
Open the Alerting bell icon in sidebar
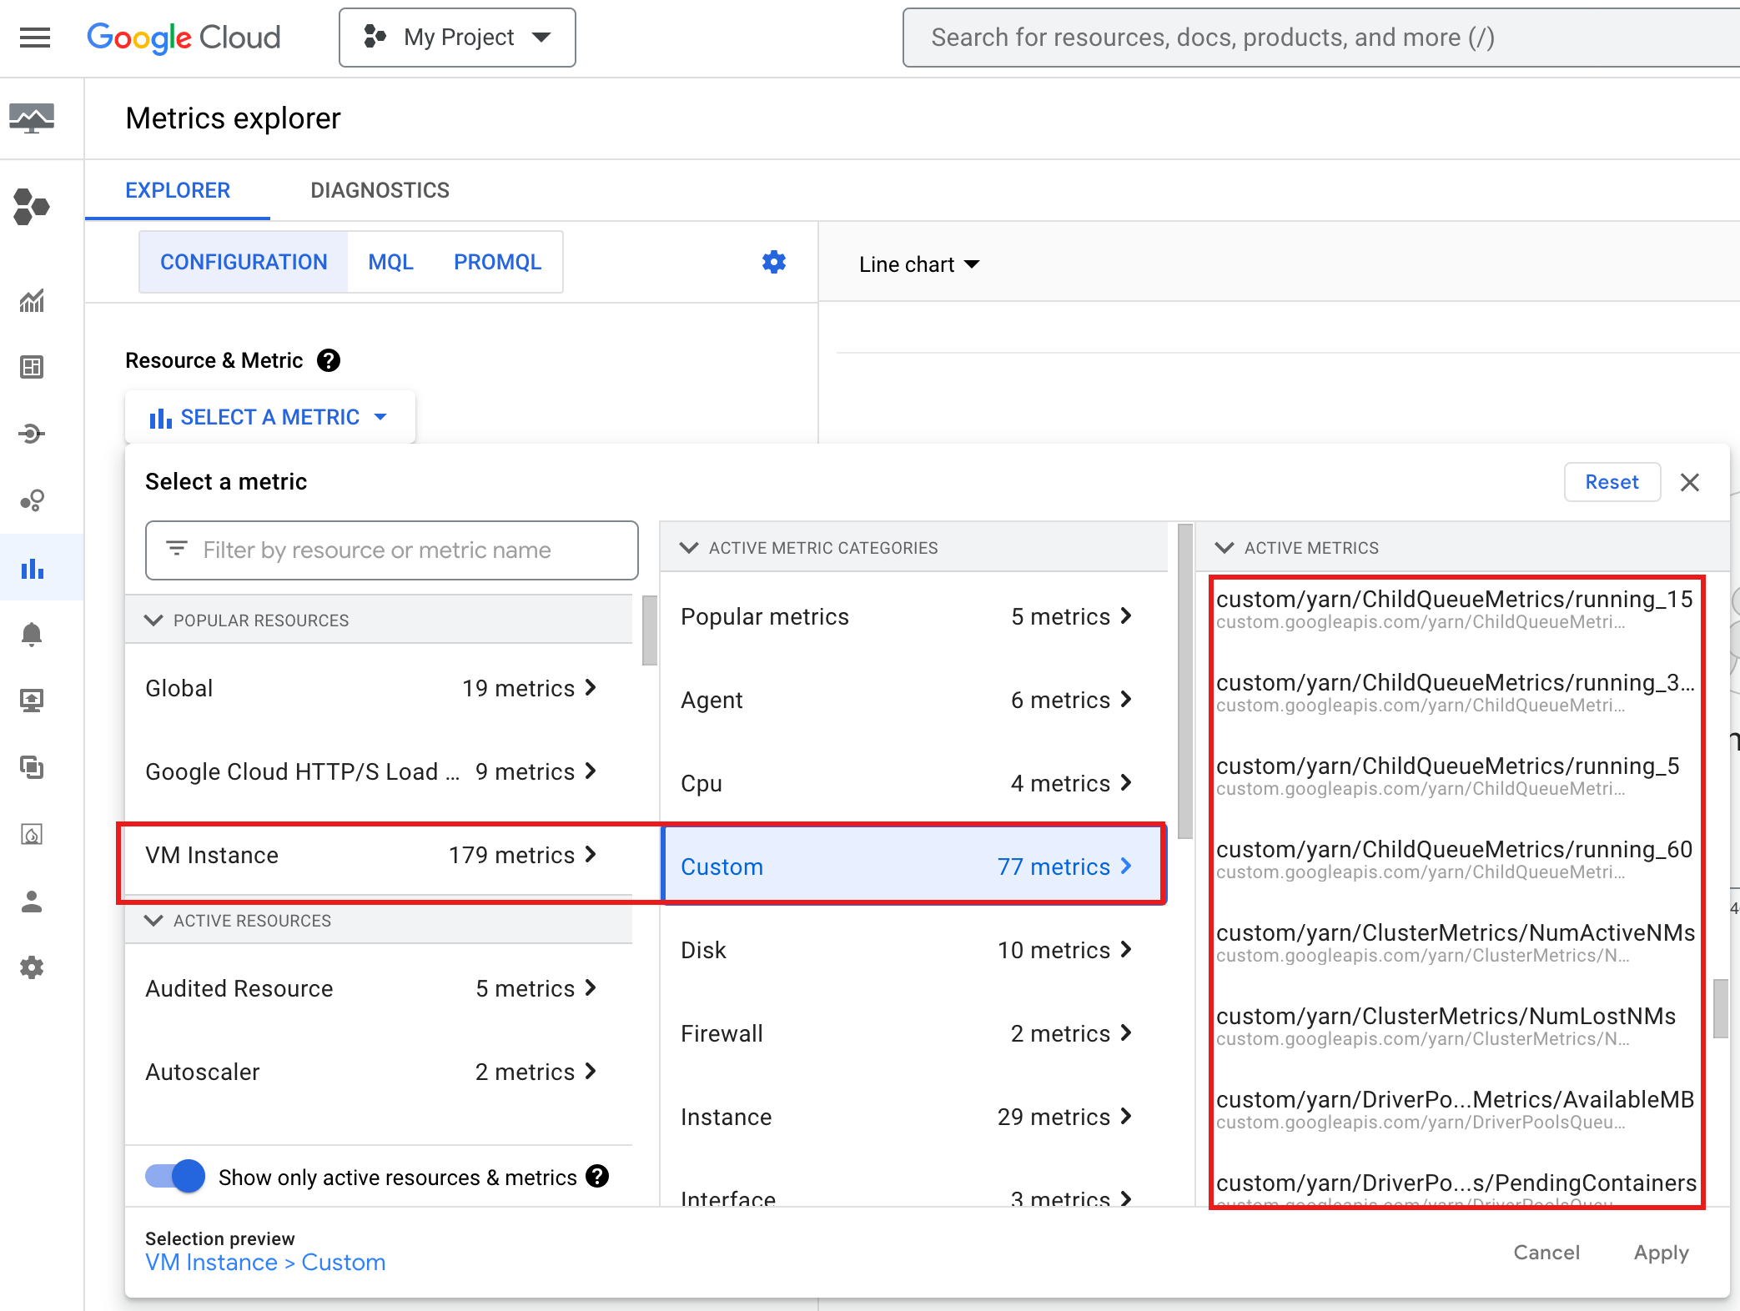tap(32, 634)
